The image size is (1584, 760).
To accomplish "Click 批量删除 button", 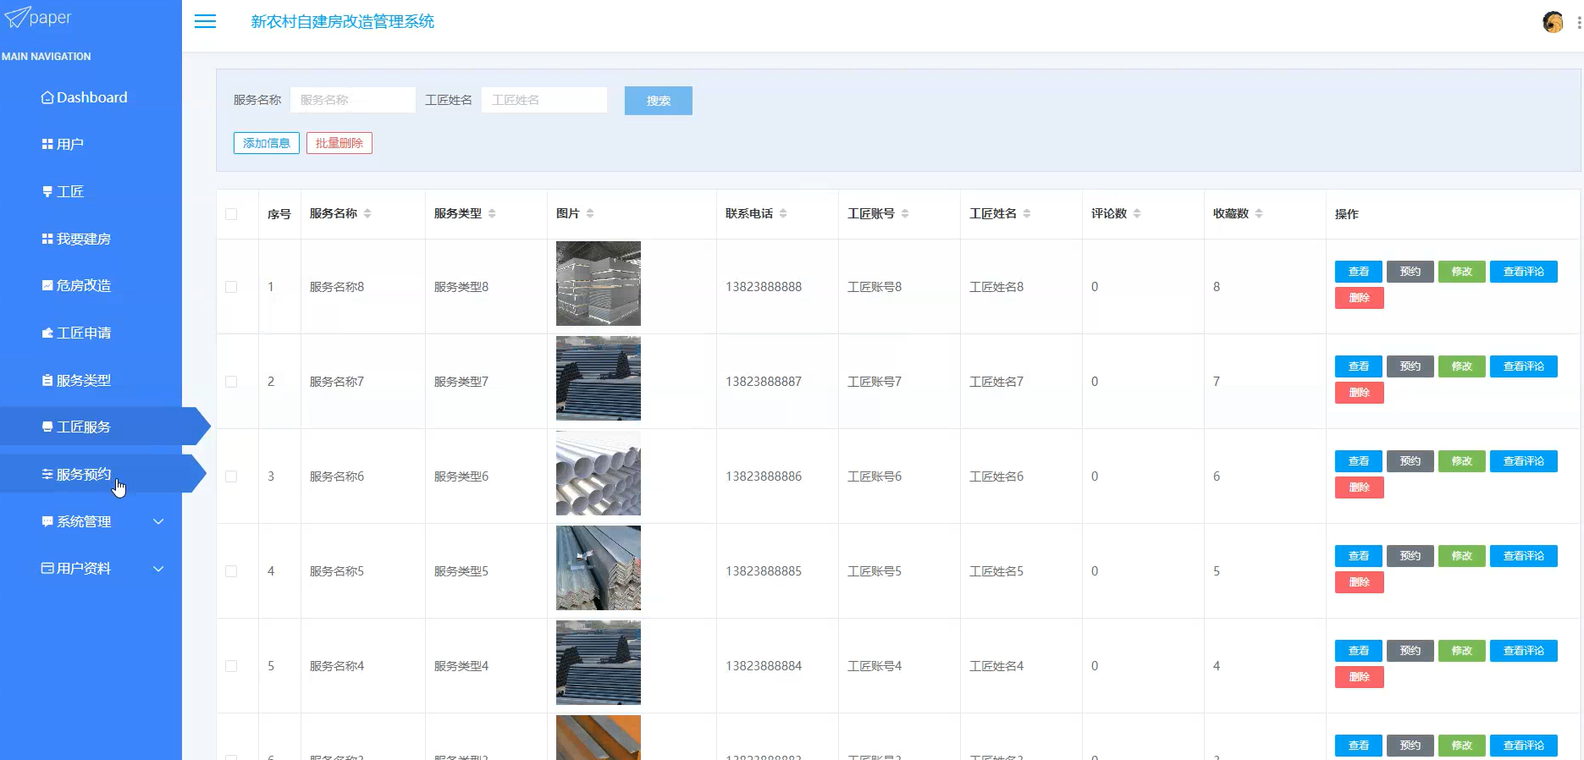I will [x=339, y=143].
